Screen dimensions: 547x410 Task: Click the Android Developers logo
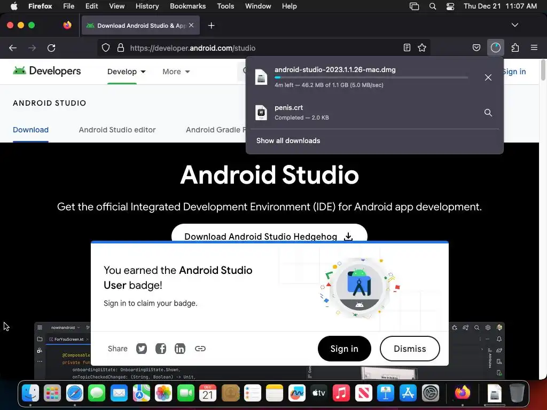[x=47, y=71]
